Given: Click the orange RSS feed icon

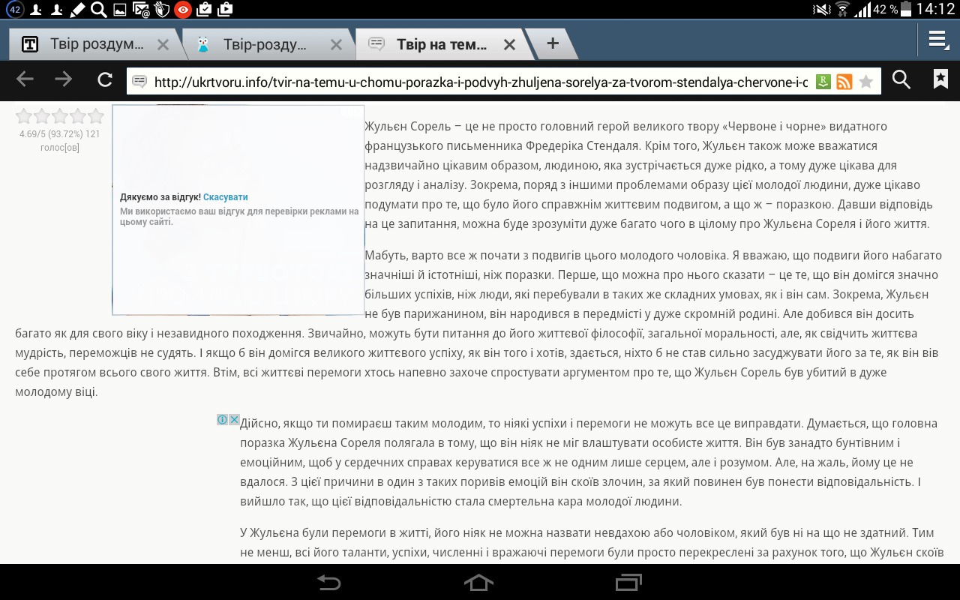Looking at the screenshot, I should tap(844, 81).
